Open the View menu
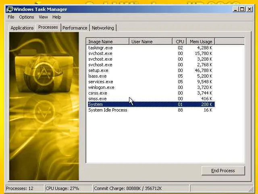The height and width of the screenshot is (194, 258). point(43,17)
